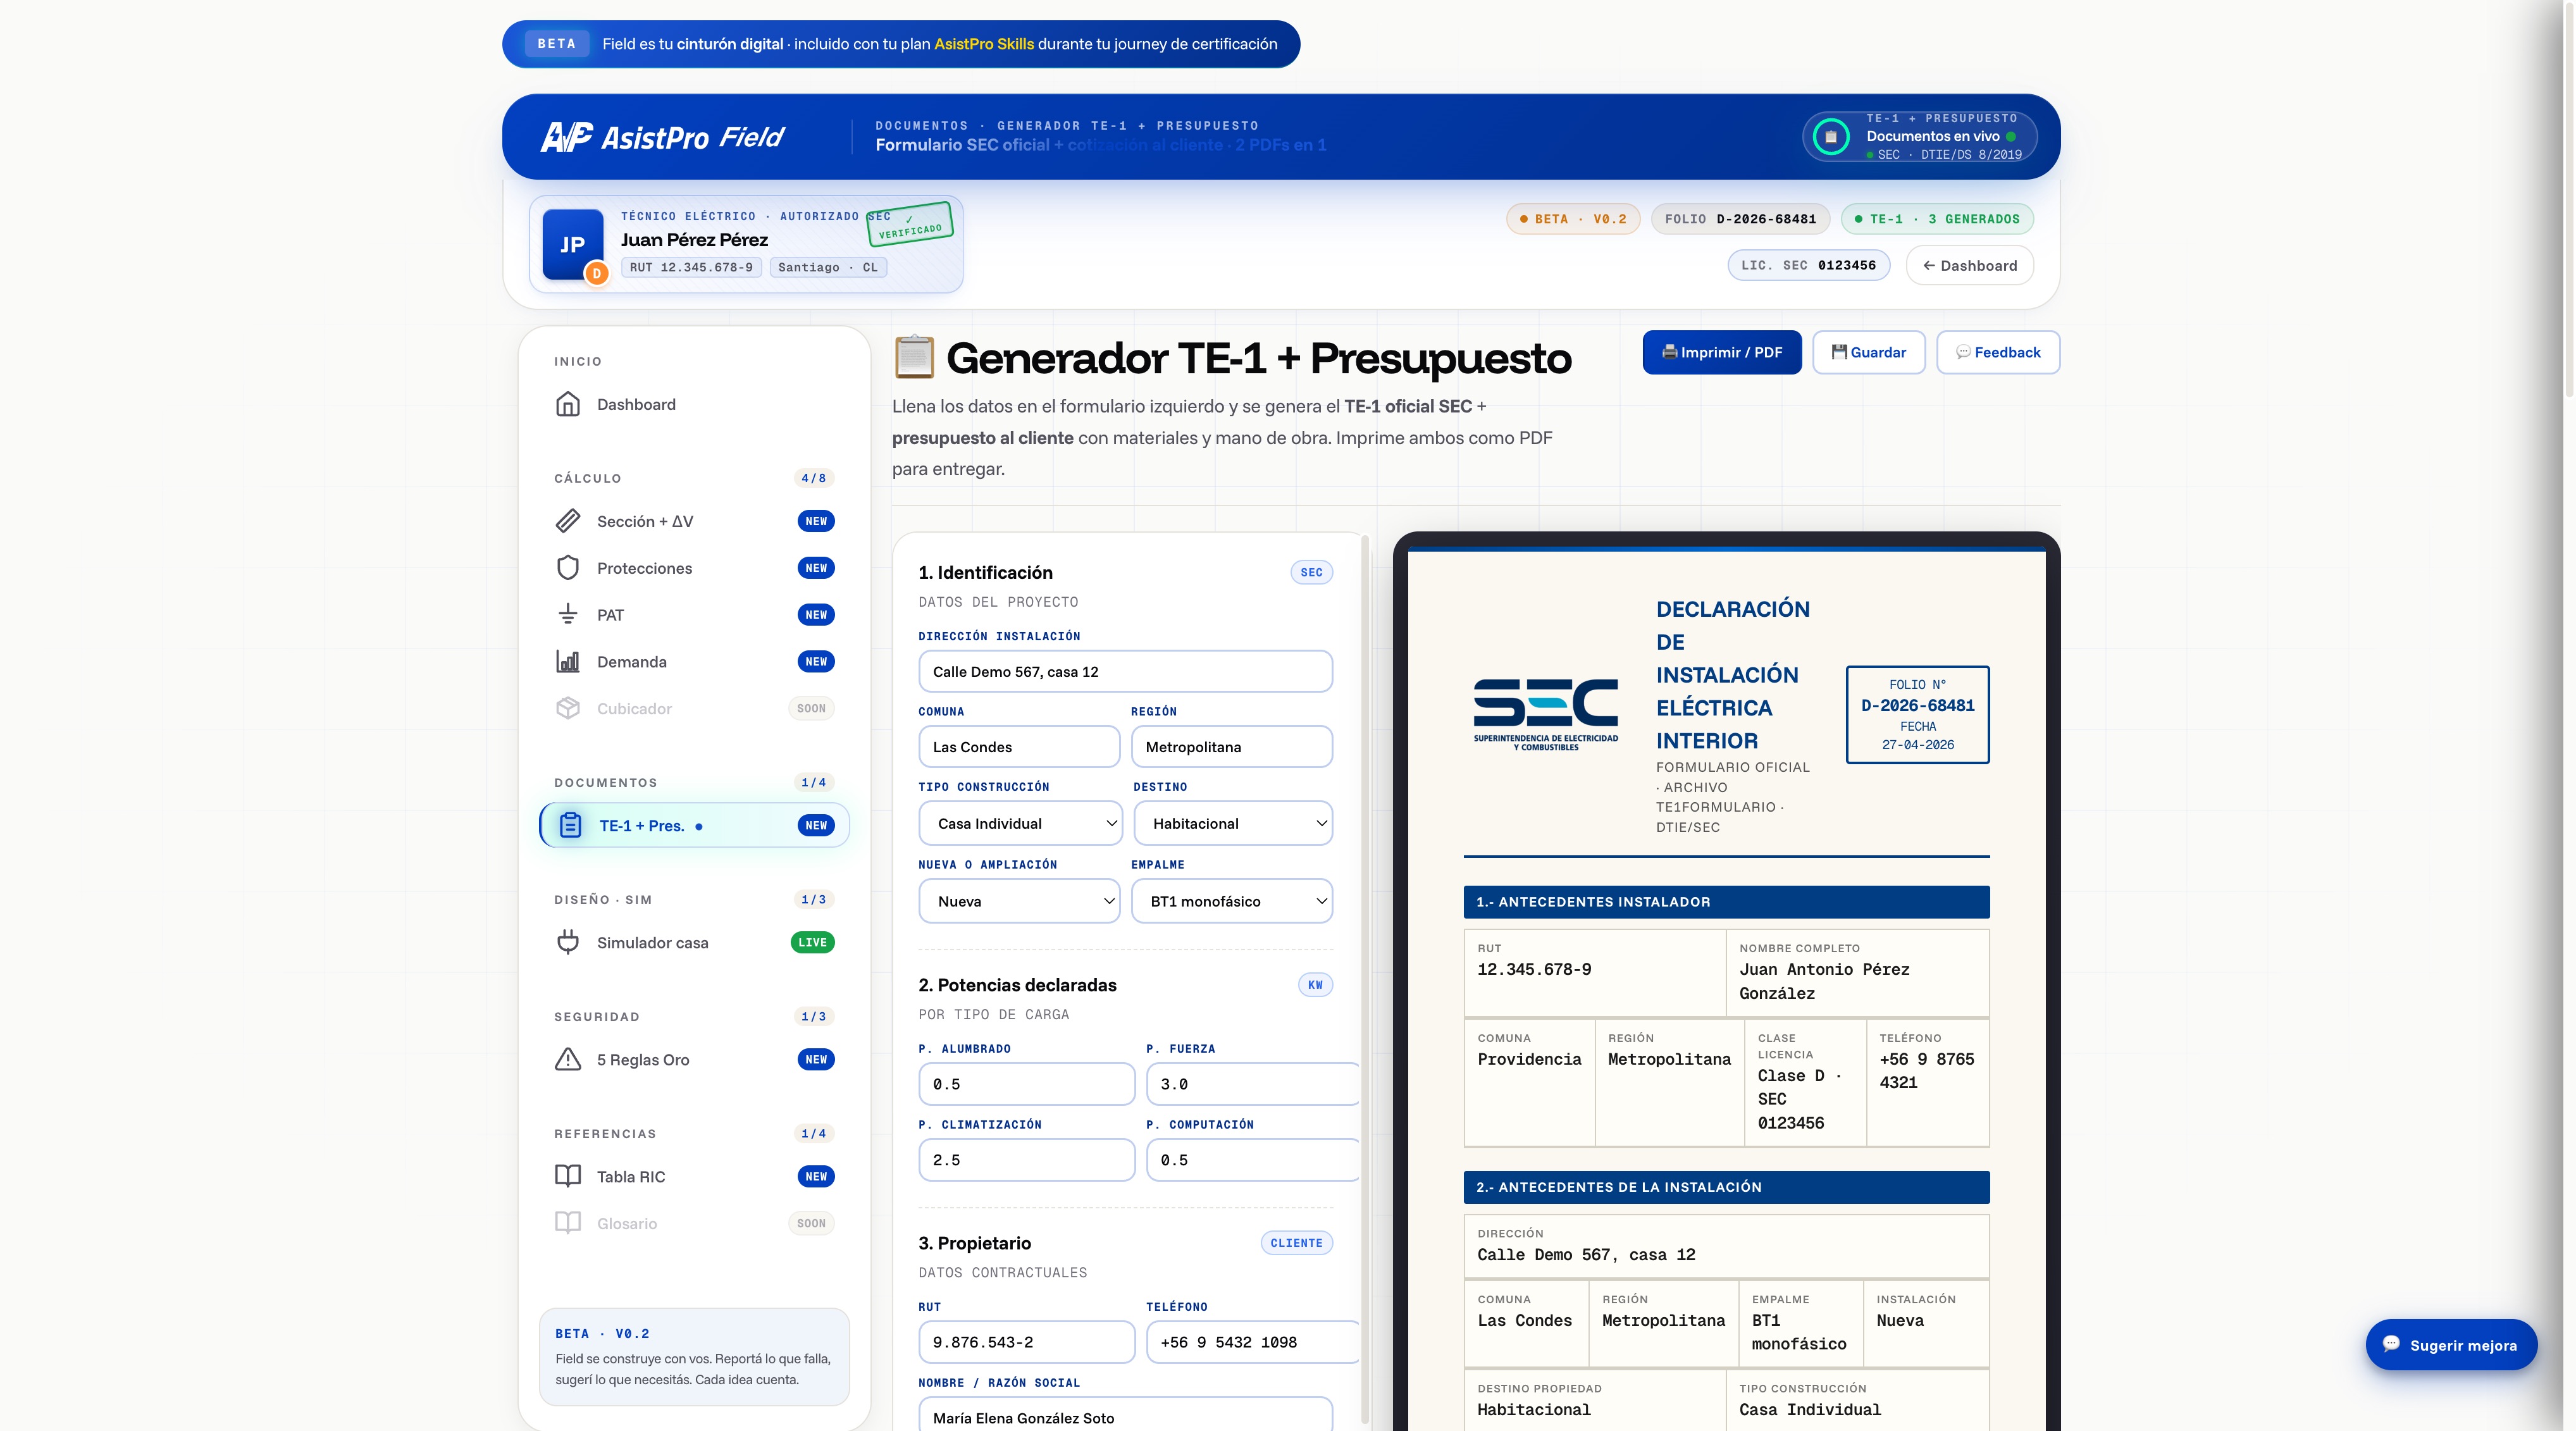Open Tabla RIC reference

pyautogui.click(x=694, y=1176)
